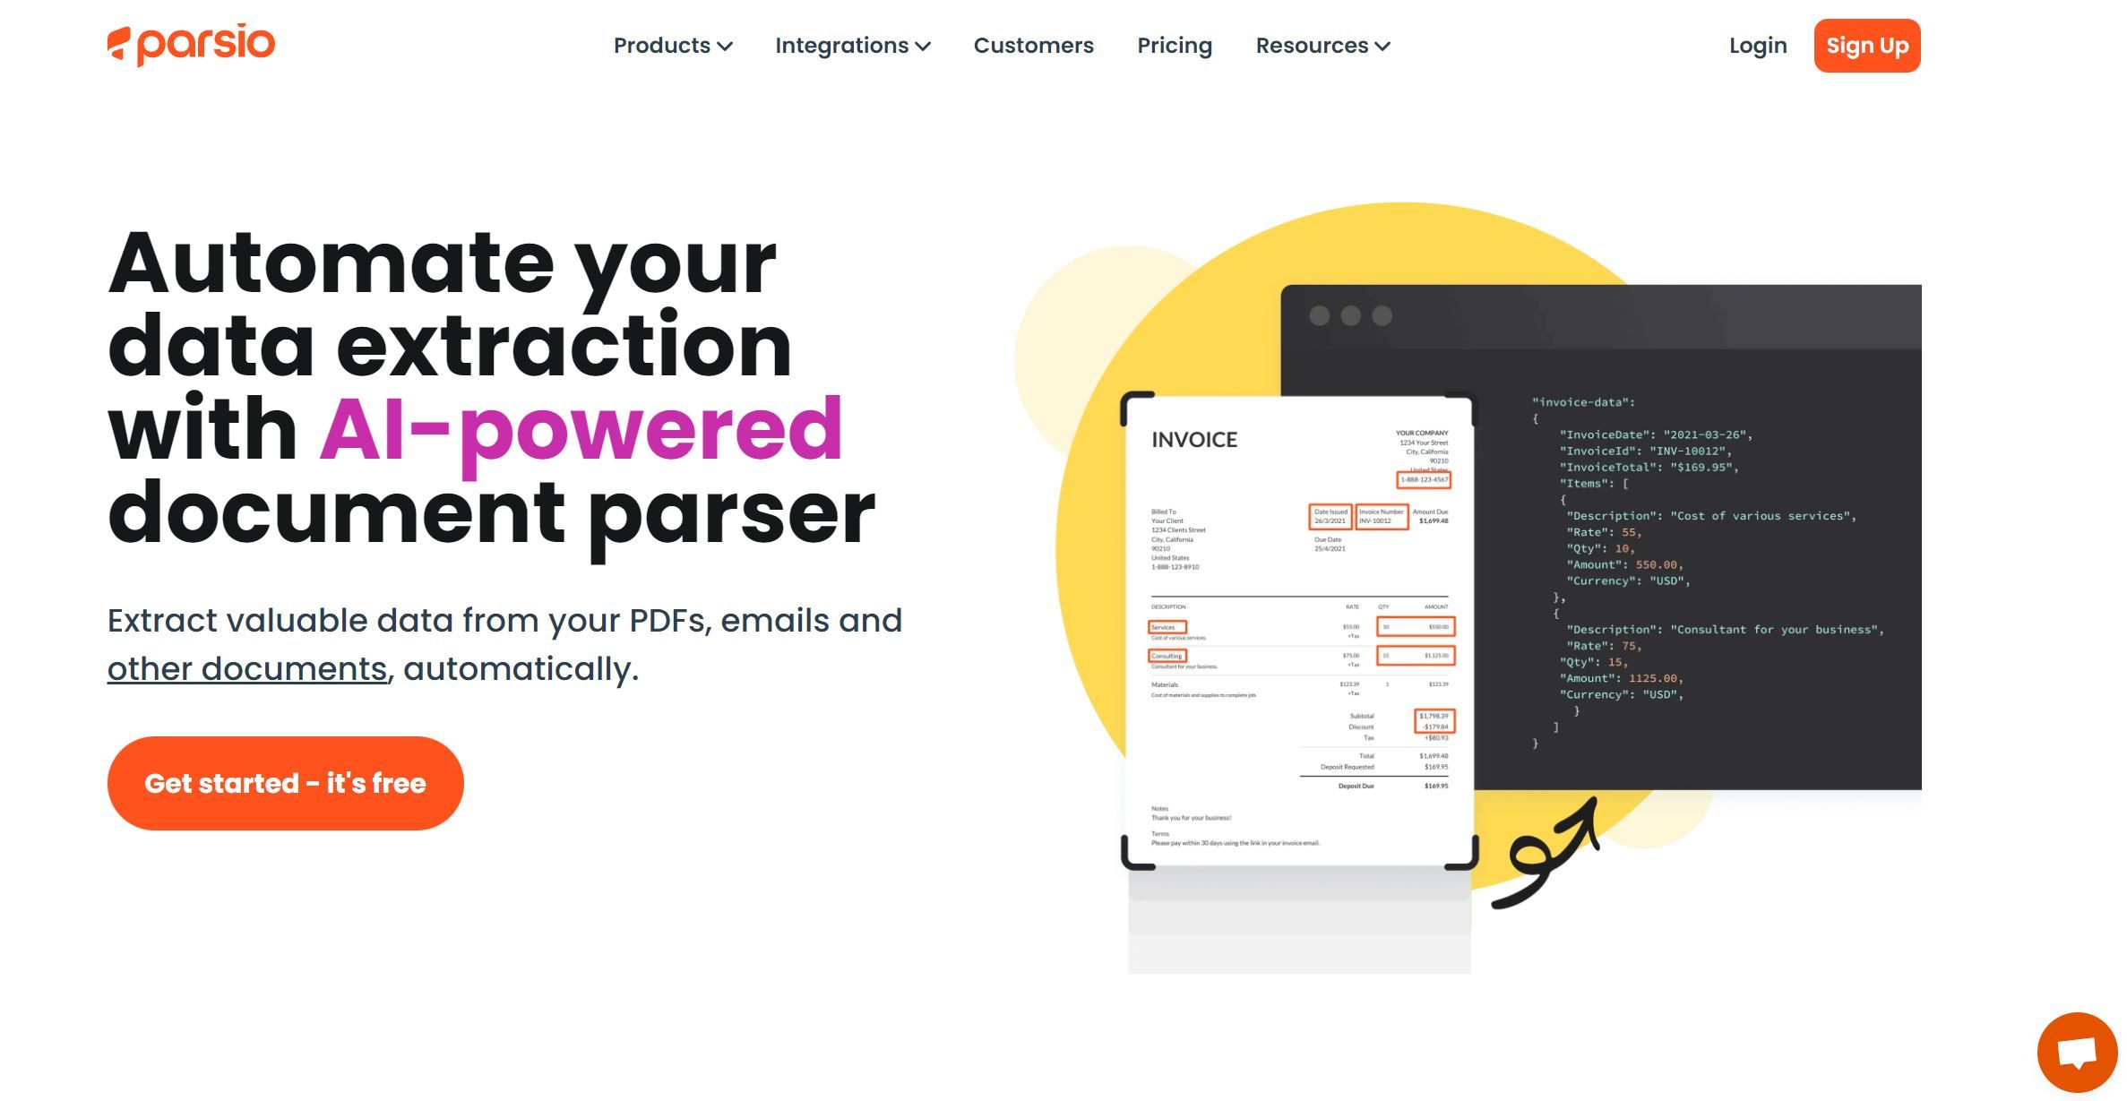Click the Sign Up button
This screenshot has width=2127, height=1101.
tap(1866, 45)
